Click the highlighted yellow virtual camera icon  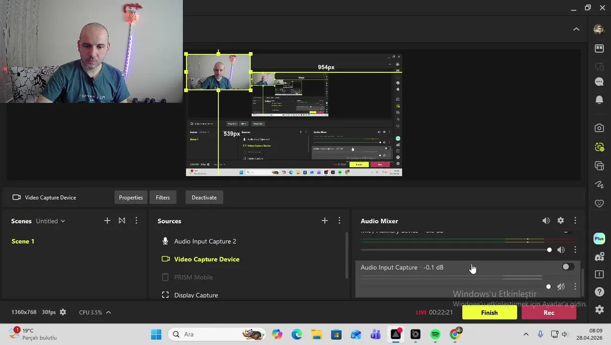click(x=599, y=147)
